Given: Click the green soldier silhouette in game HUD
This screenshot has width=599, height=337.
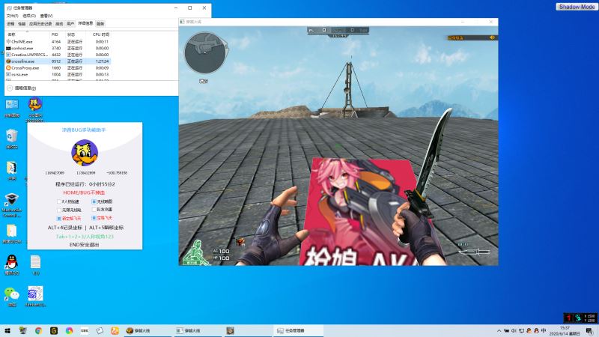Looking at the screenshot, I should 196,252.
